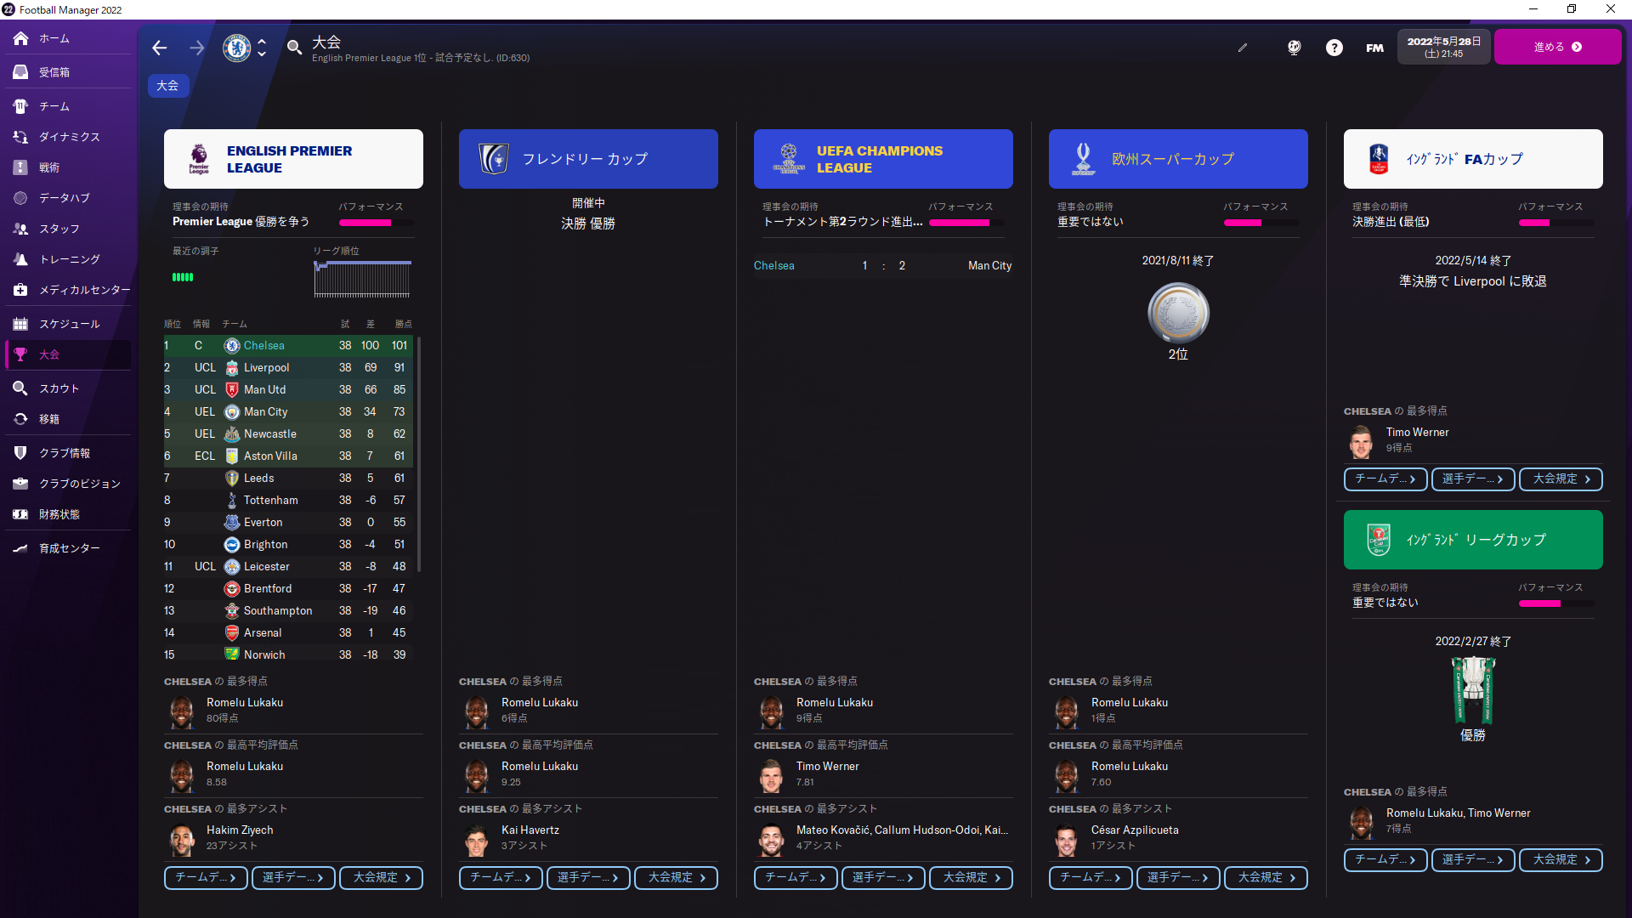Open the スケジュール schedule calendar icon
Viewport: 1632px width, 918px height.
point(20,324)
